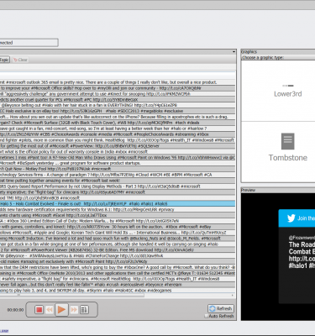Viewport: 315px width, 336px height.
Task: Select the Microsoft outlook 365 email tweet
Action: (118, 82)
